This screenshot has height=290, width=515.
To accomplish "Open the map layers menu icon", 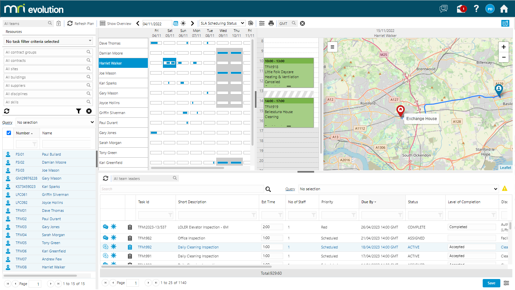I will coord(332,47).
